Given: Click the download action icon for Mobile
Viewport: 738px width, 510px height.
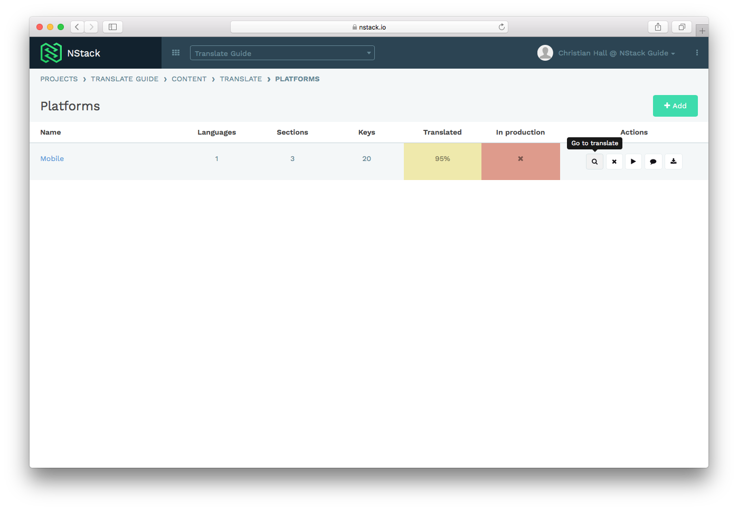Looking at the screenshot, I should click(673, 162).
